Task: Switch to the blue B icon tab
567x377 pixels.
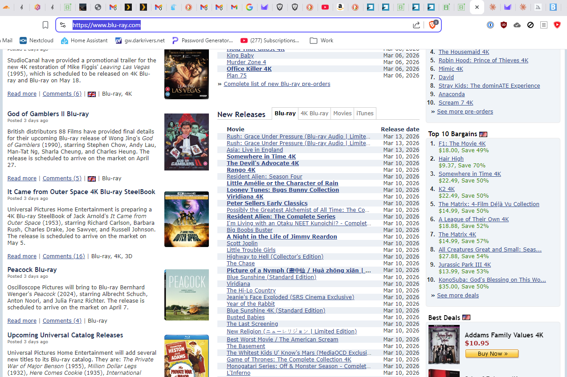Action: (553, 7)
